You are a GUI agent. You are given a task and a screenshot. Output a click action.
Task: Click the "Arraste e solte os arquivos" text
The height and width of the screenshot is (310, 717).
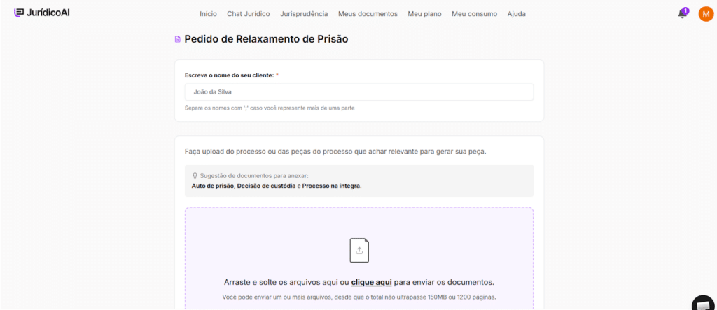point(280,283)
